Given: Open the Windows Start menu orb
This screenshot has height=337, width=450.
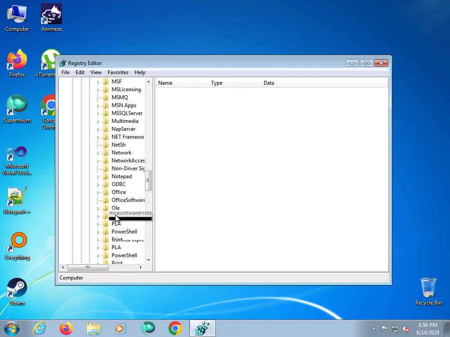Looking at the screenshot, I should (x=12, y=328).
